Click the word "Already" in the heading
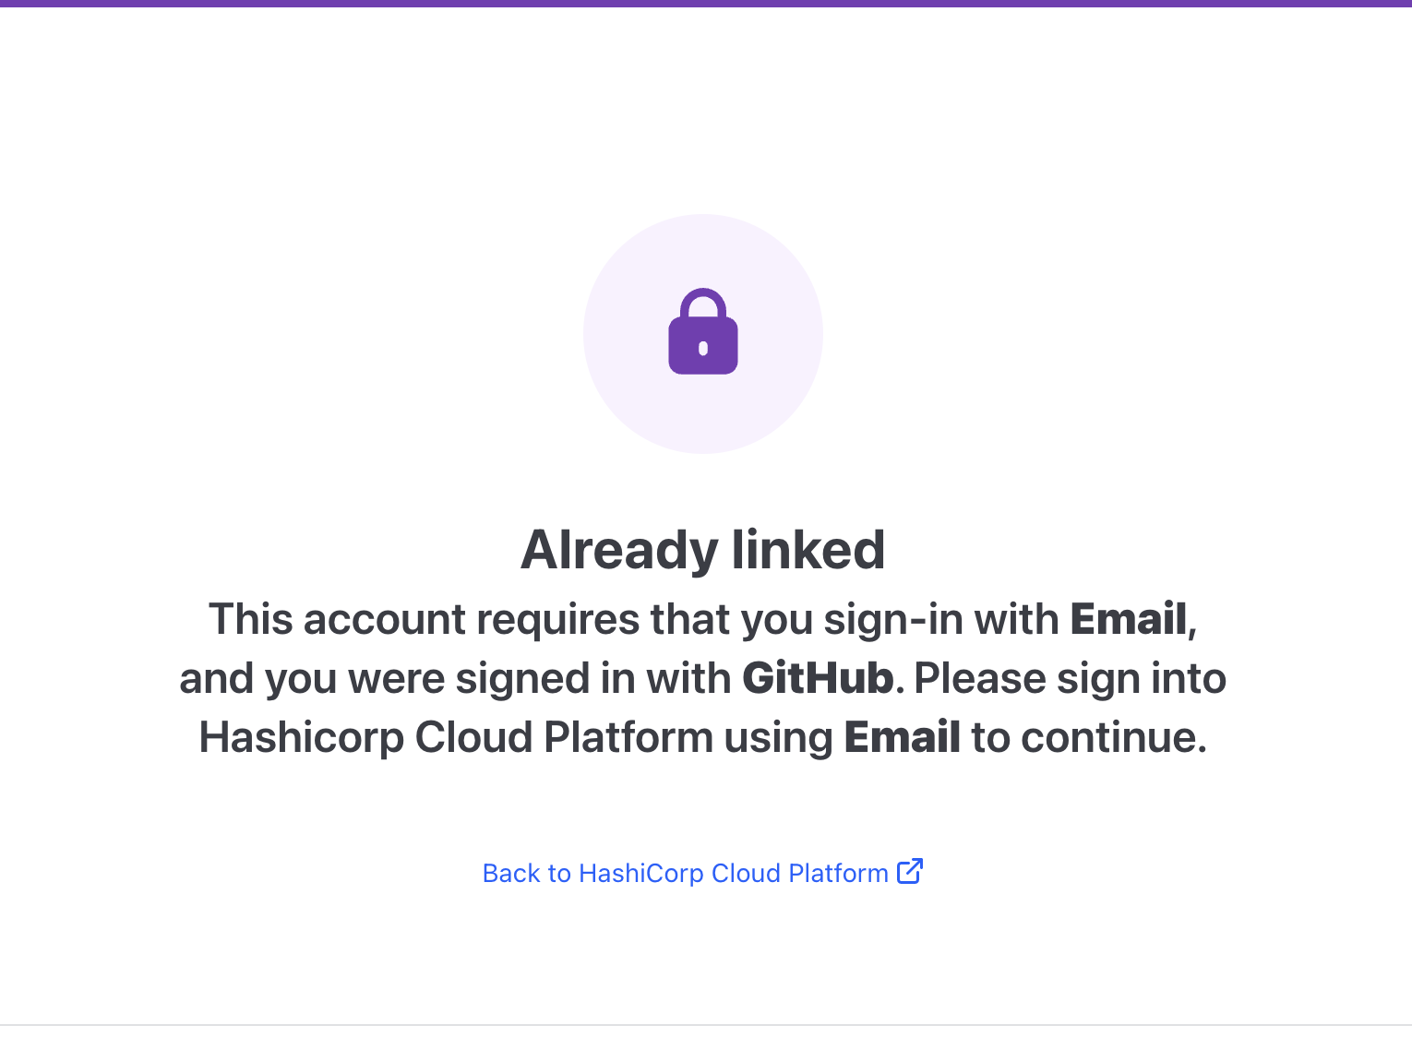The image size is (1412, 1061). pos(619,550)
